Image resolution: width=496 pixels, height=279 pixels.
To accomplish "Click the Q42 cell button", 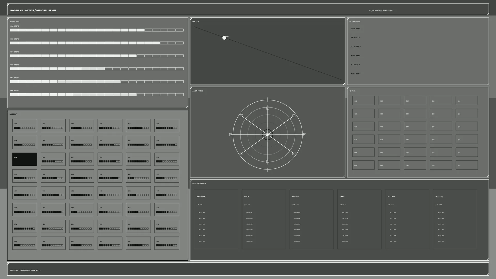I will 389,139.
